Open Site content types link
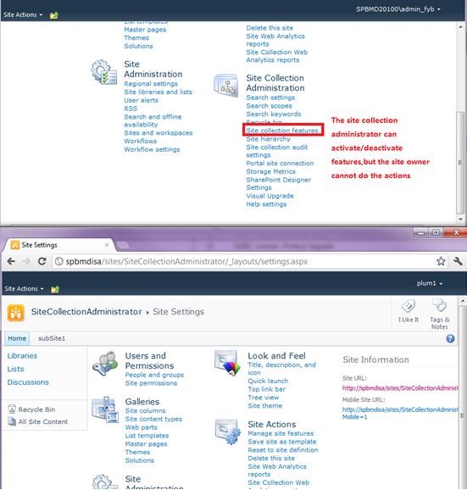The width and height of the screenshot is (467, 490). coord(153,419)
